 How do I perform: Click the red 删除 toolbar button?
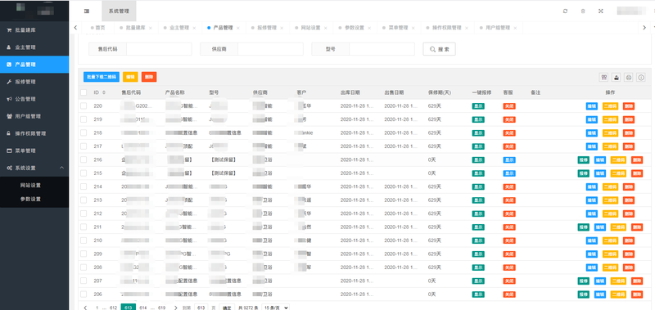149,77
